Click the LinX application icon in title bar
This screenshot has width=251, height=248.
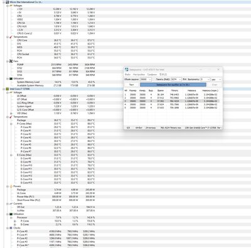click(127, 70)
